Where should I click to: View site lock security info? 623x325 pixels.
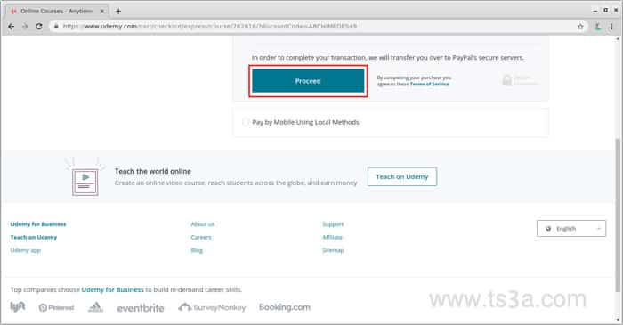click(x=56, y=26)
